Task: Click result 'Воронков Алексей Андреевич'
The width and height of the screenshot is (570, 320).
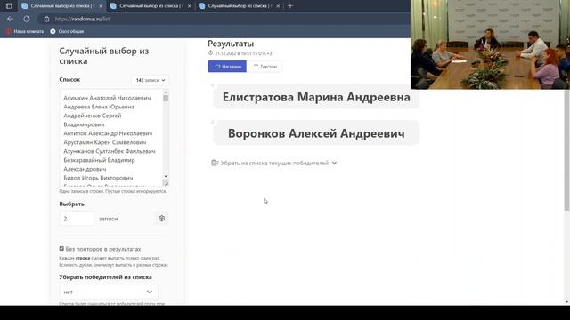Action: coord(316,133)
